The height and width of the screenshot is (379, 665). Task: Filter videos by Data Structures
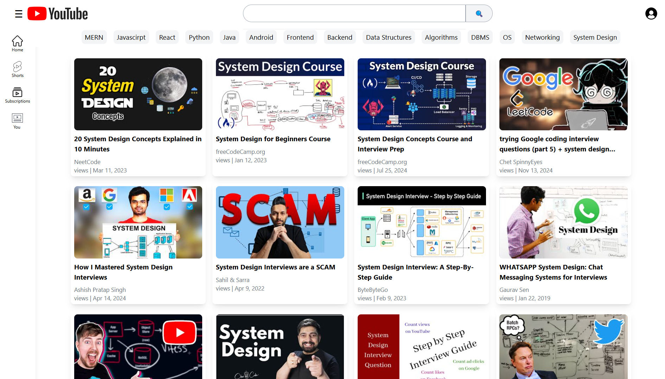click(x=389, y=37)
